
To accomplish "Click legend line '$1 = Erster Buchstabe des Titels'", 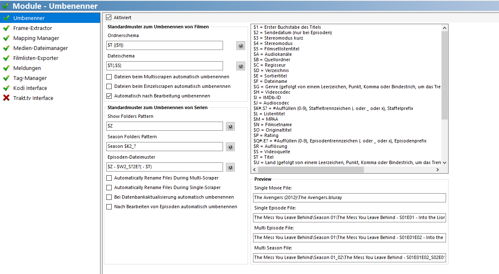I will click(x=287, y=27).
